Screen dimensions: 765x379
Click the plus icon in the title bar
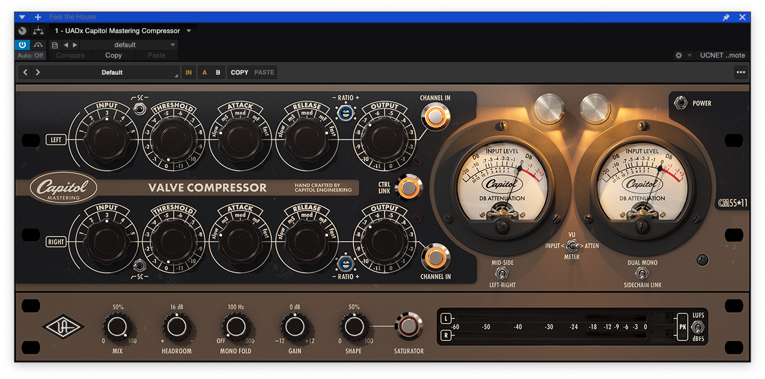[x=38, y=17]
